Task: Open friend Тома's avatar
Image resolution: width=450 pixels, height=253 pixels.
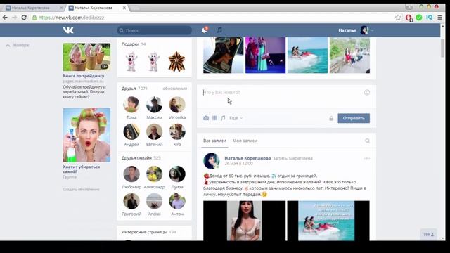Action: point(131,105)
